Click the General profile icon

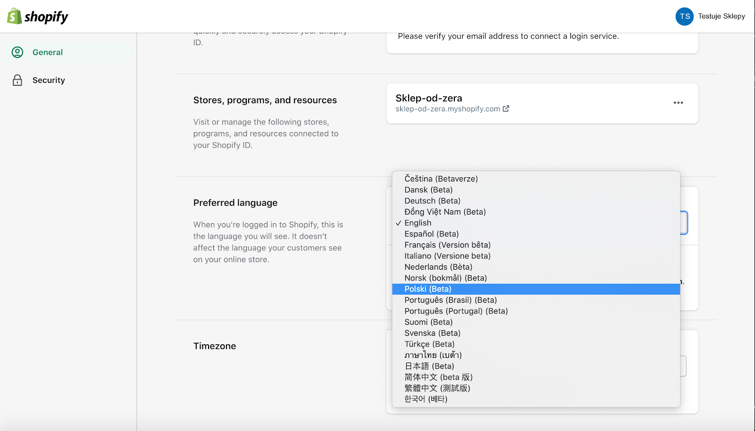click(17, 52)
